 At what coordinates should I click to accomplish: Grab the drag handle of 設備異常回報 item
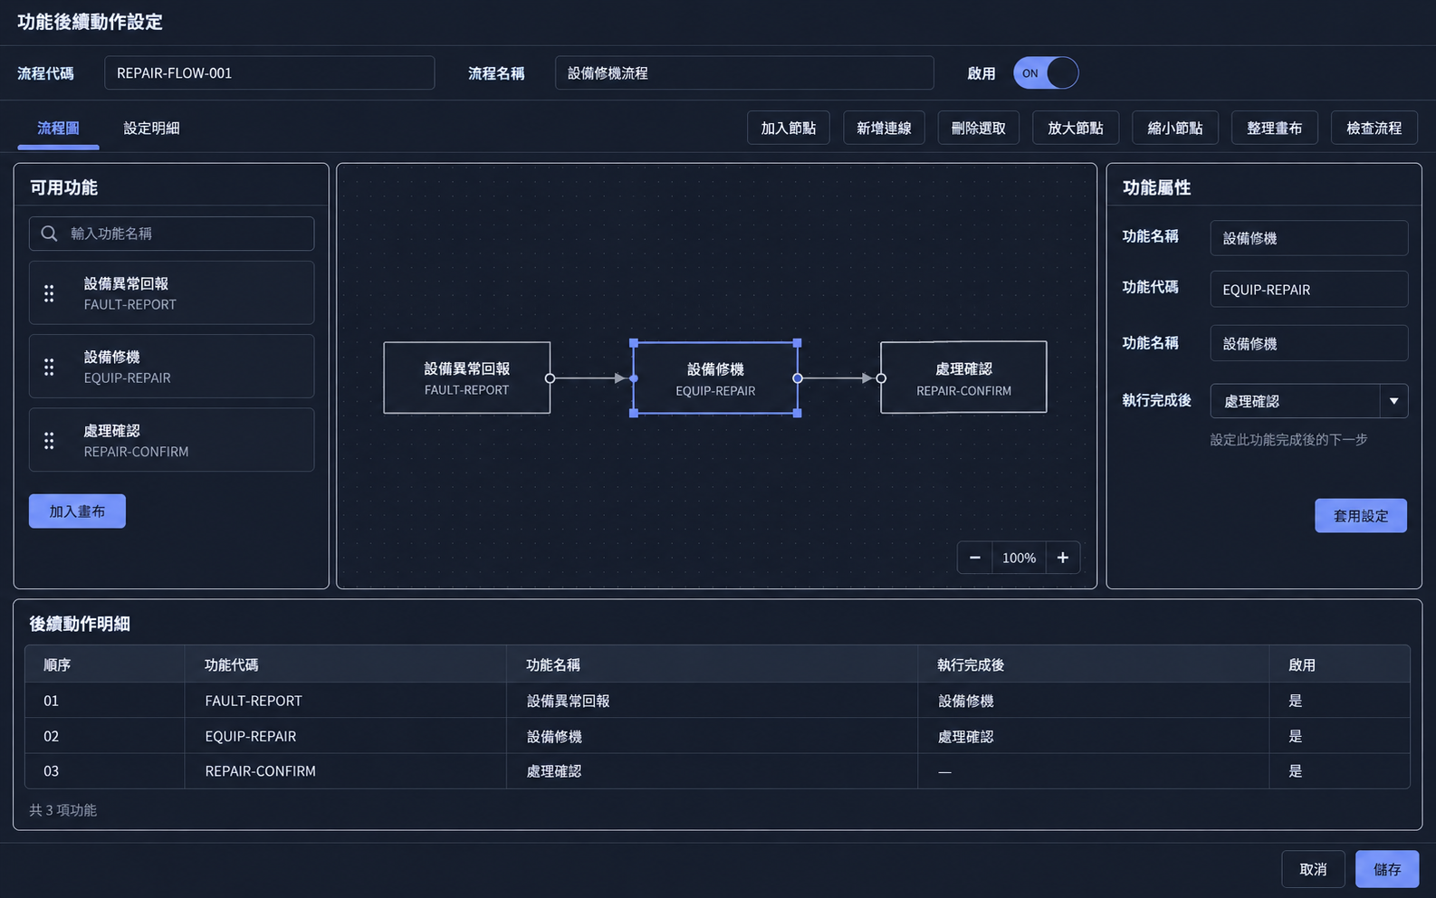coord(49,293)
